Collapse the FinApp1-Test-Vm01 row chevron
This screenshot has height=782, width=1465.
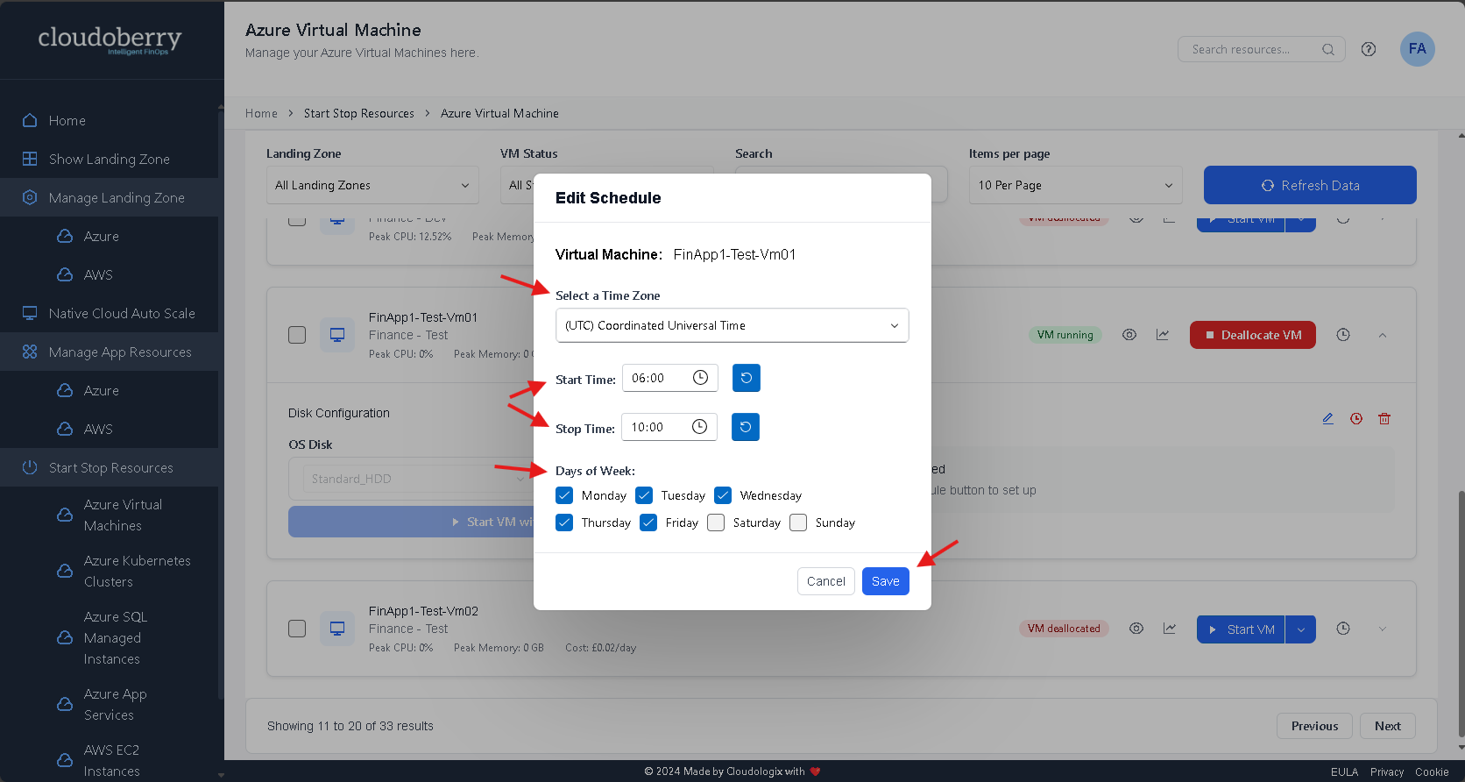click(x=1383, y=335)
